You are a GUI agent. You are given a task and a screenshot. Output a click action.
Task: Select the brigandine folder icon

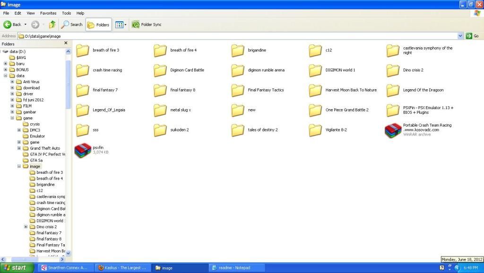click(238, 50)
